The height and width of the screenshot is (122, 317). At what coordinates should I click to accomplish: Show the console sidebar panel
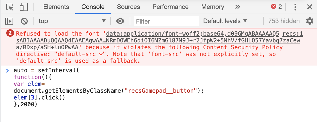click(x=9, y=21)
